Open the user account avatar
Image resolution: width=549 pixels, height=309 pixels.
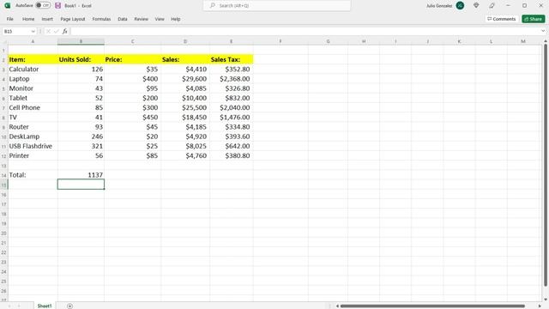[x=460, y=6]
